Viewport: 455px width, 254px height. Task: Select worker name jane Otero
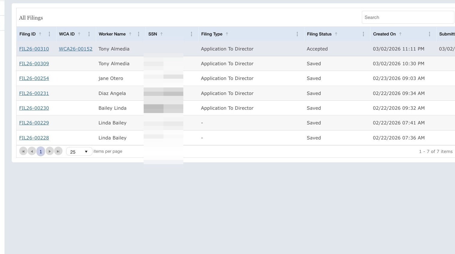(x=111, y=78)
